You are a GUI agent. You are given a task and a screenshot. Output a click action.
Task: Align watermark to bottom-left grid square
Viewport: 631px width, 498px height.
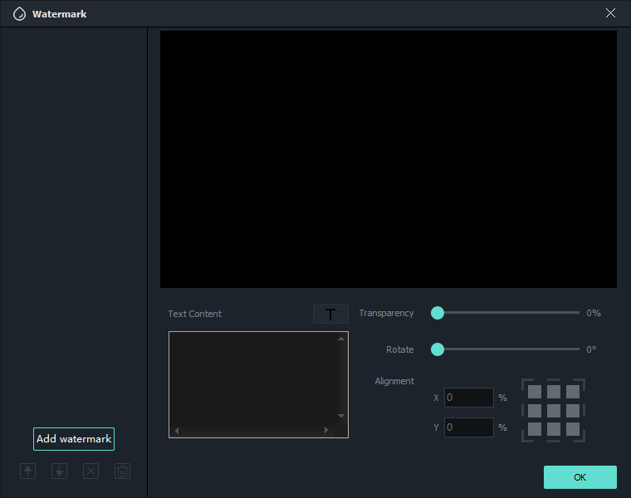pos(535,429)
